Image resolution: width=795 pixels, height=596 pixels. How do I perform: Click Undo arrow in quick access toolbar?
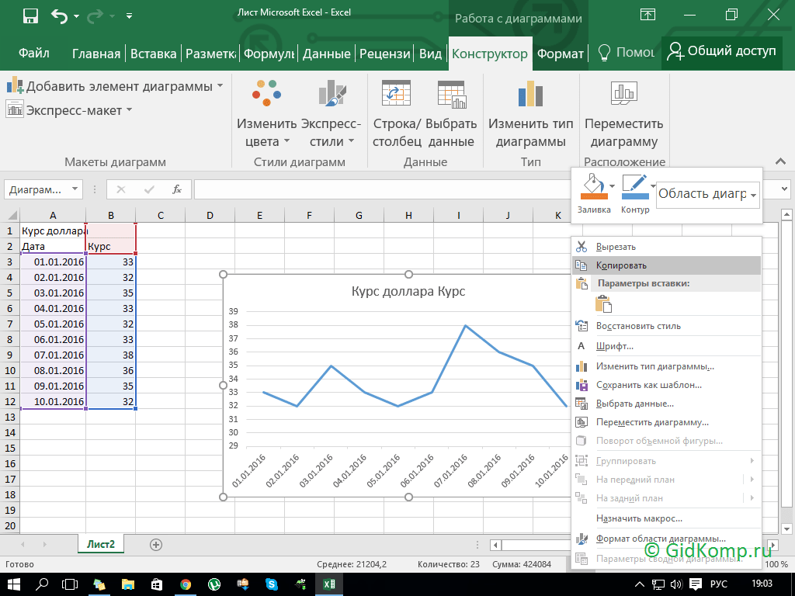pyautogui.click(x=59, y=15)
